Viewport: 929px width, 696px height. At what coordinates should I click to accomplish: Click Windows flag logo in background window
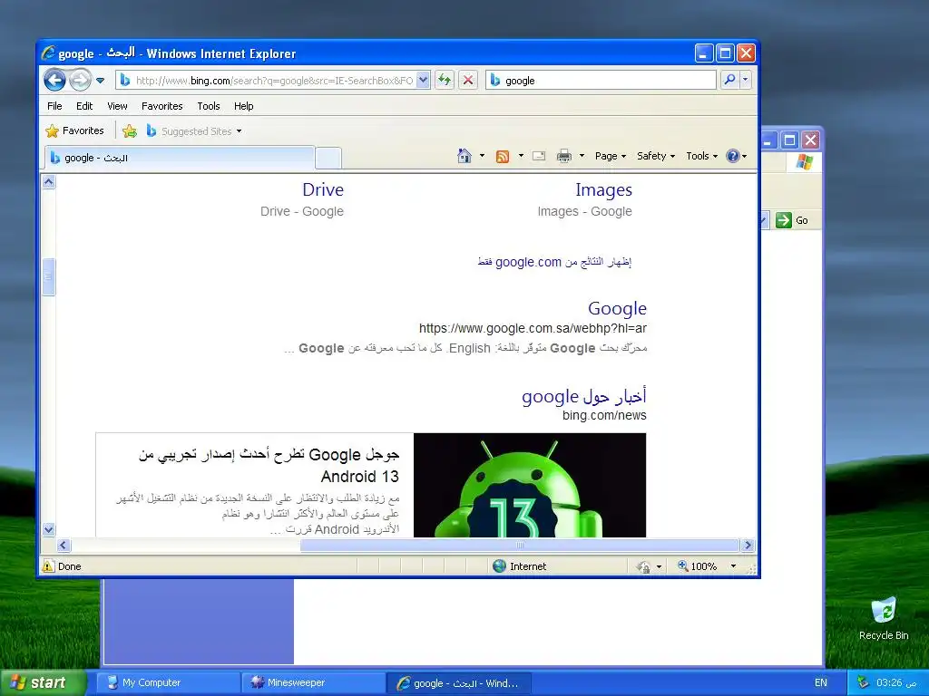(x=805, y=161)
